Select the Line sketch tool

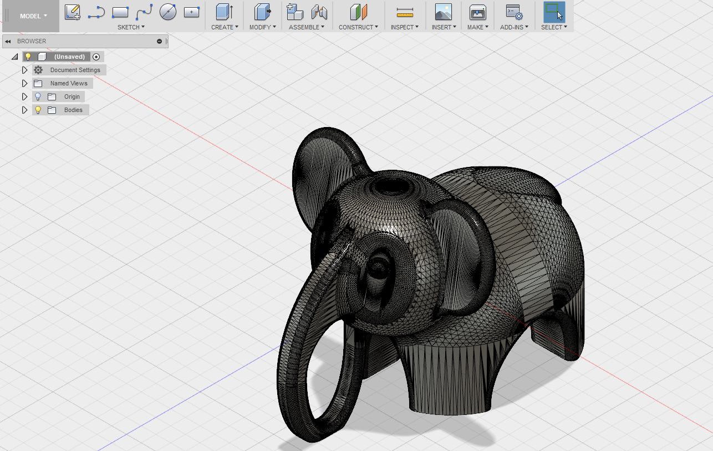tap(96, 12)
